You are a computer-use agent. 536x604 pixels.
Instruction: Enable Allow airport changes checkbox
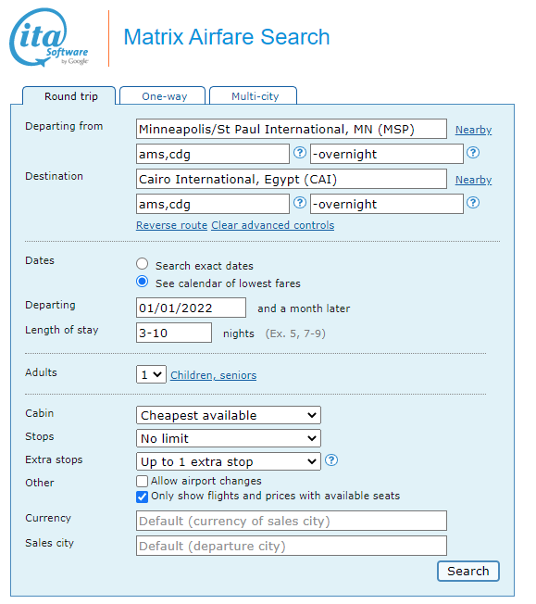click(142, 481)
